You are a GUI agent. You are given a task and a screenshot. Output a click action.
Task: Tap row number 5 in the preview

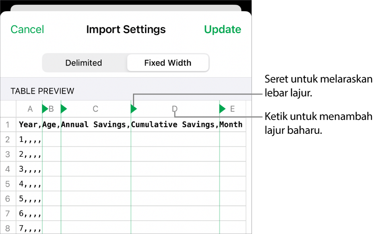tap(8, 184)
